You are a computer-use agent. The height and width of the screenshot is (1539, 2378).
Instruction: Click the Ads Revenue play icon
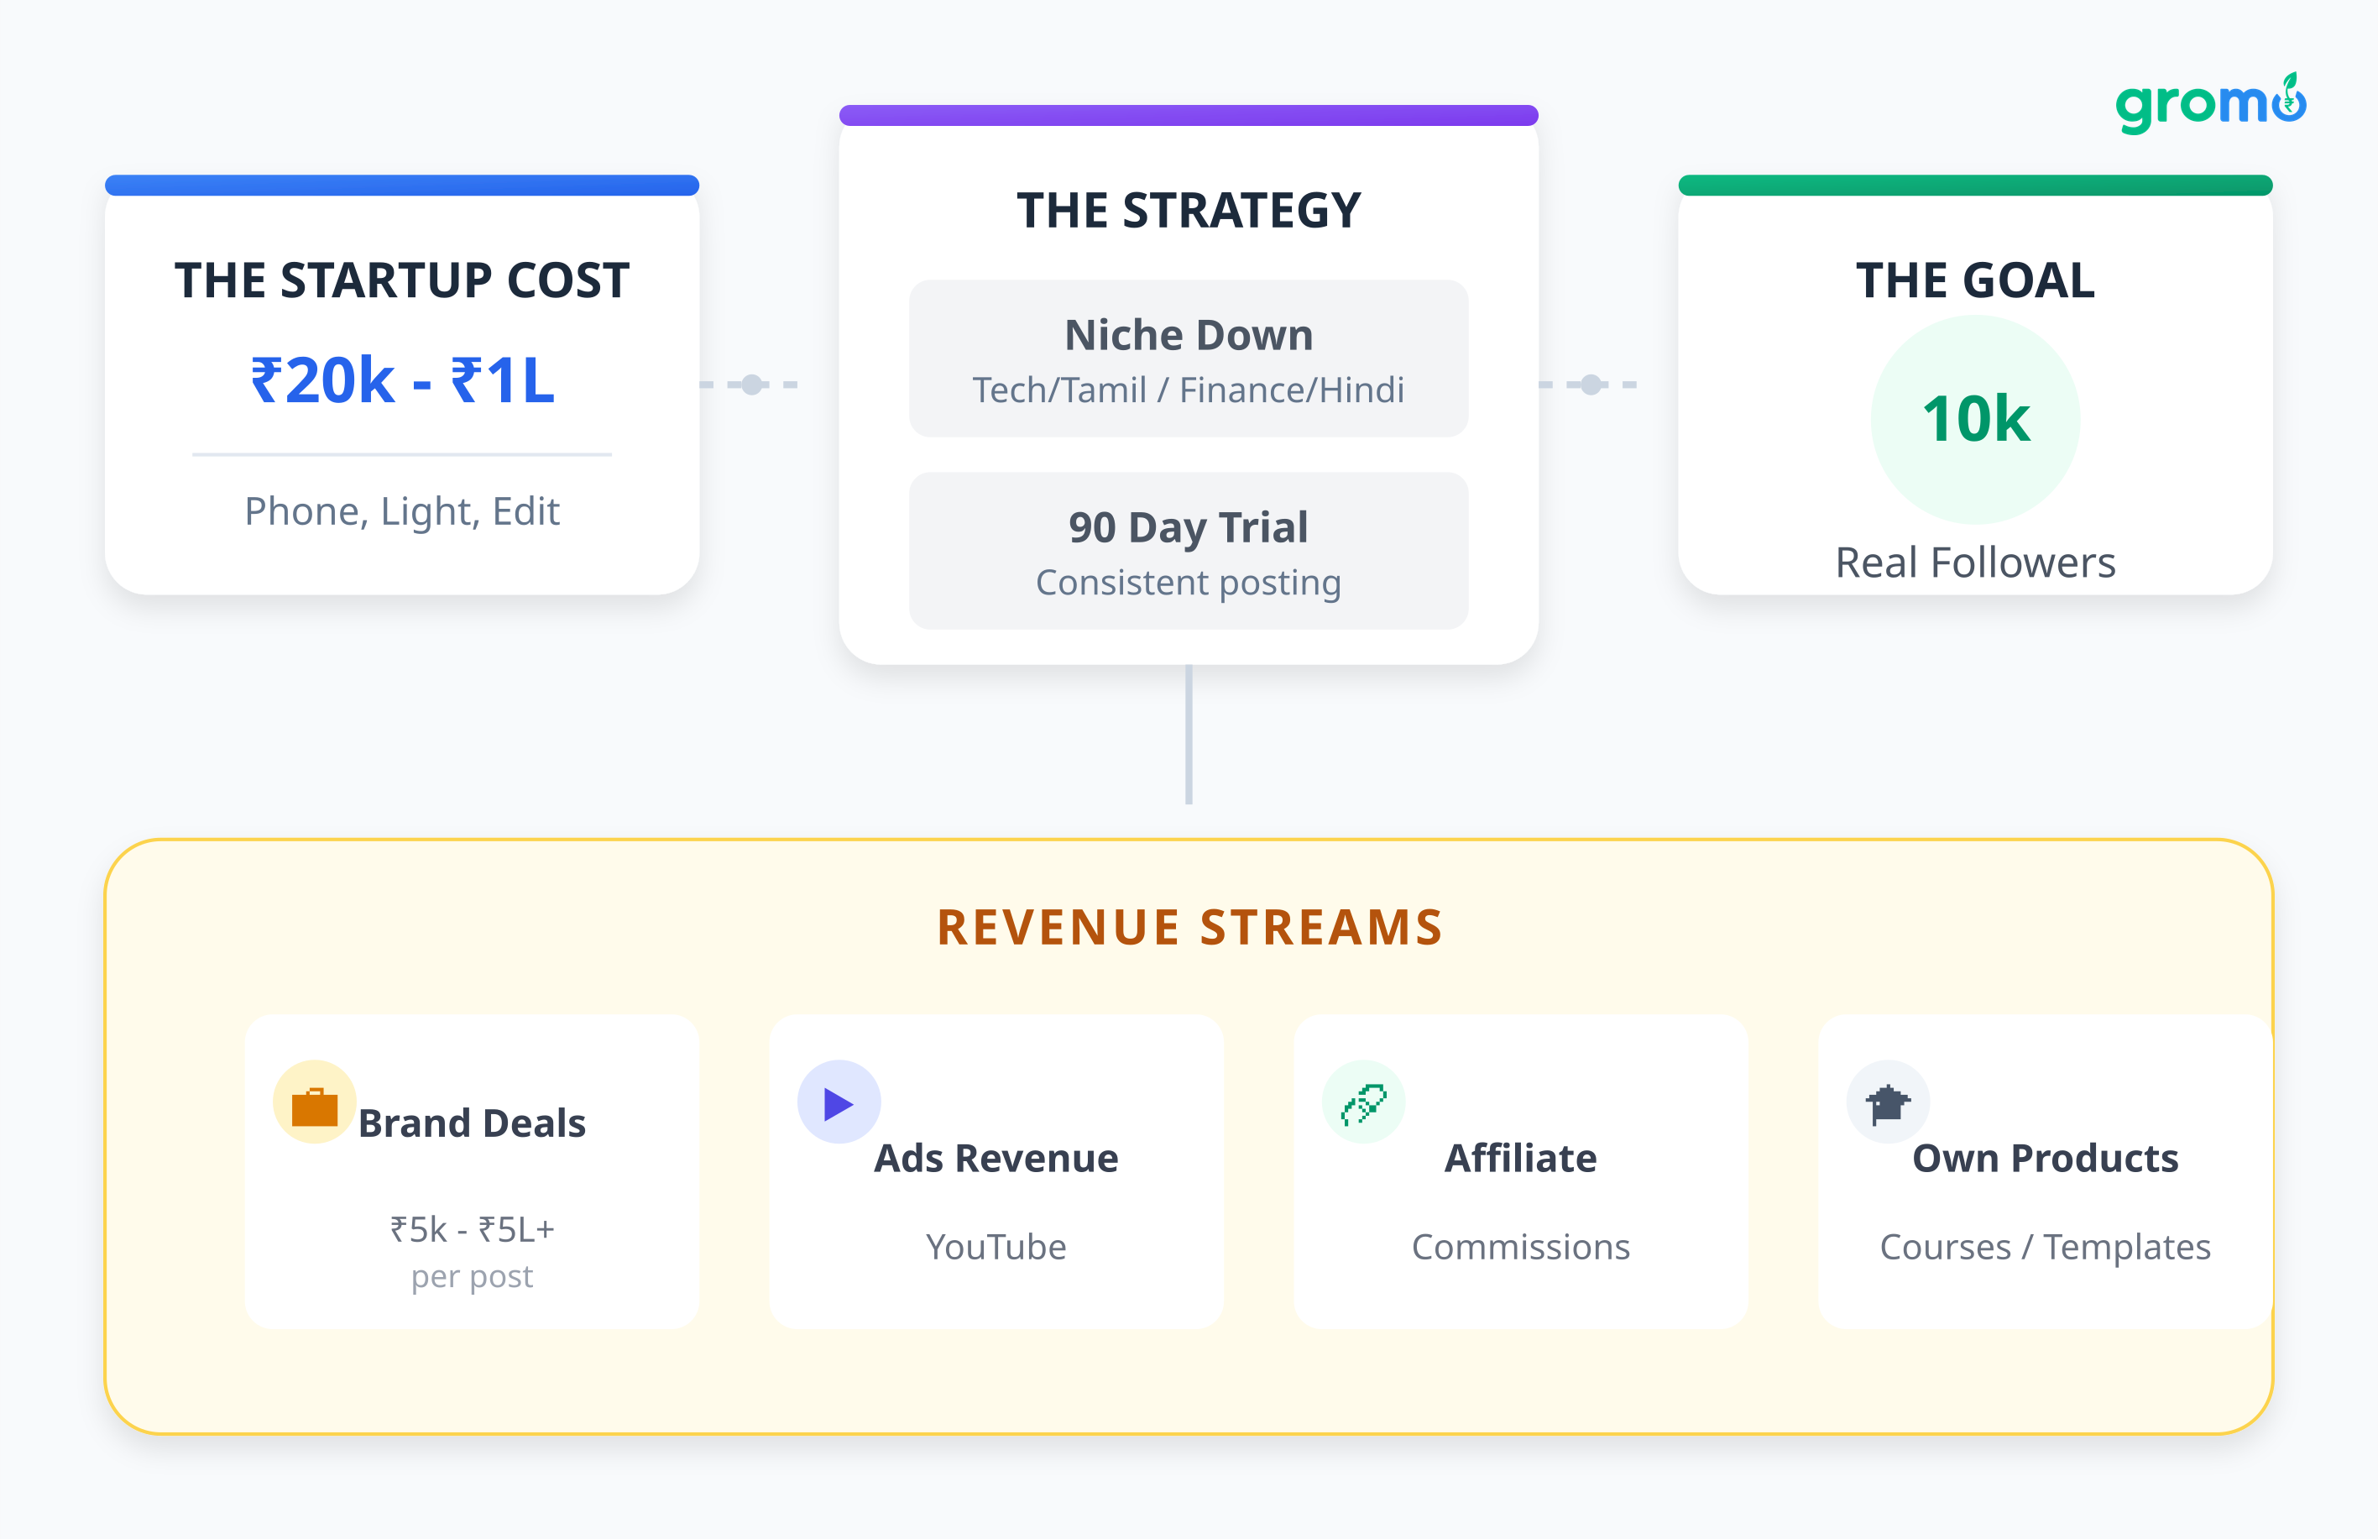coord(839,1102)
